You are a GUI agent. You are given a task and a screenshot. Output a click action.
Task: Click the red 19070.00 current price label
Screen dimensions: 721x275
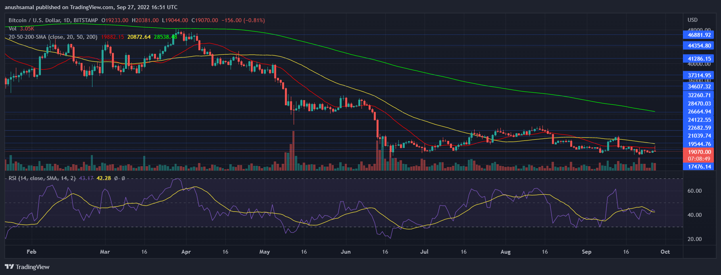[699, 152]
